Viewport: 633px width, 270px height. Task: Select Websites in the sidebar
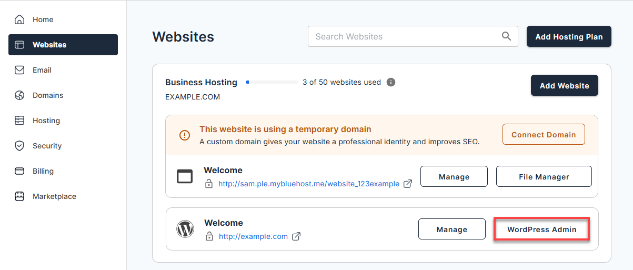click(63, 45)
